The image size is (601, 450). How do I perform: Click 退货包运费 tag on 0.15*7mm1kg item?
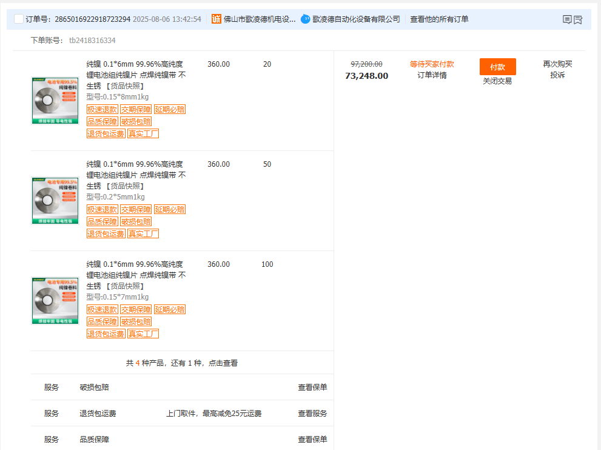(x=106, y=334)
